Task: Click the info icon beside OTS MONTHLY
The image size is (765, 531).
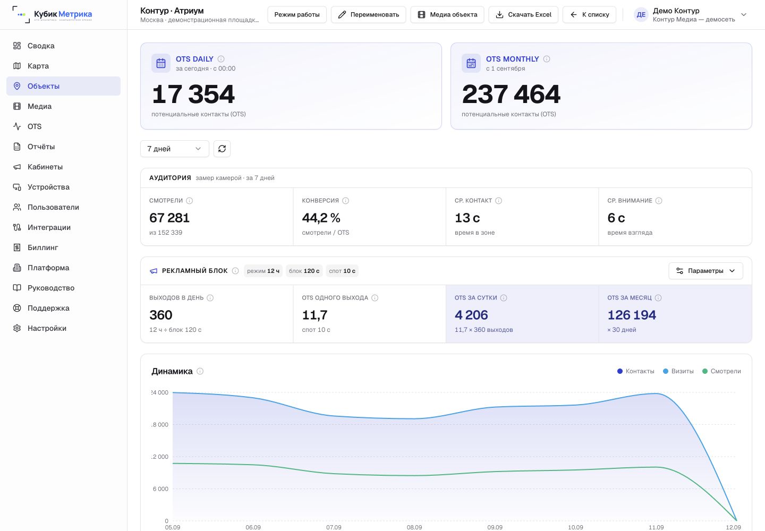Action: tap(547, 59)
